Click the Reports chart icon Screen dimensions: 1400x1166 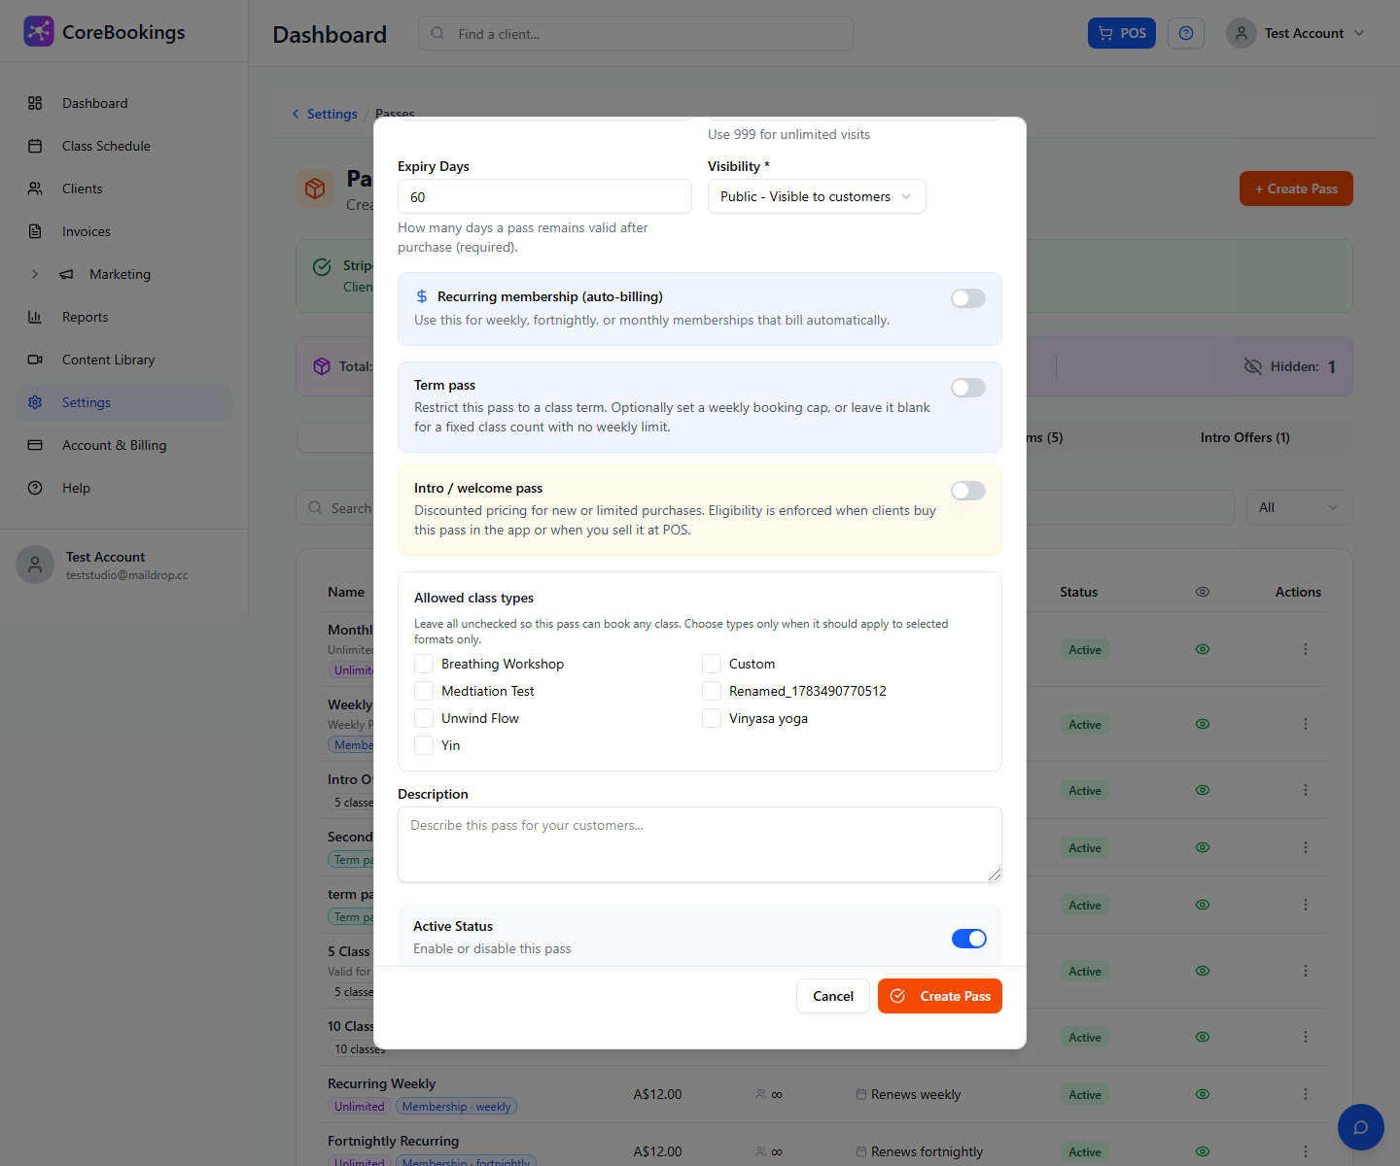tap(35, 317)
